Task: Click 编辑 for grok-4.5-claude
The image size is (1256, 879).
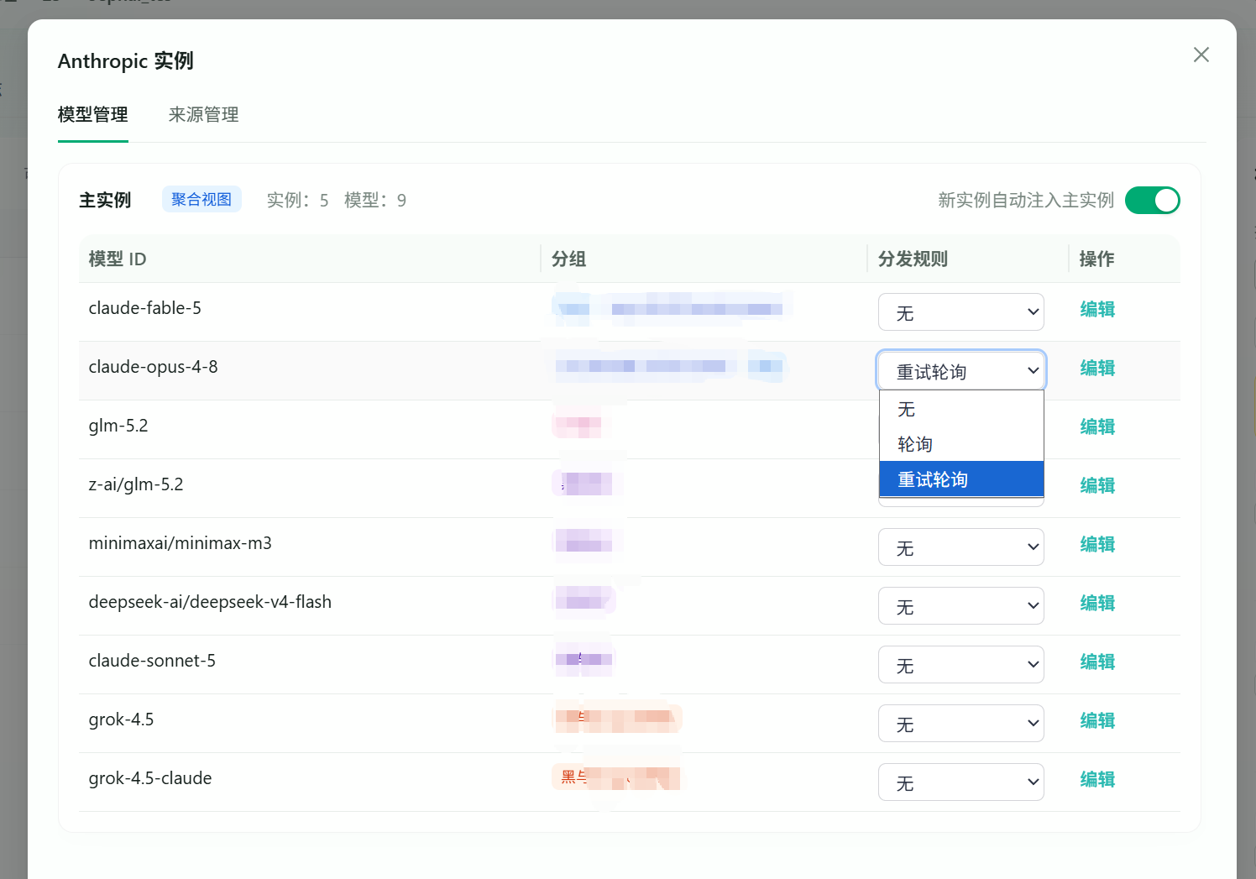Action: 1097,779
